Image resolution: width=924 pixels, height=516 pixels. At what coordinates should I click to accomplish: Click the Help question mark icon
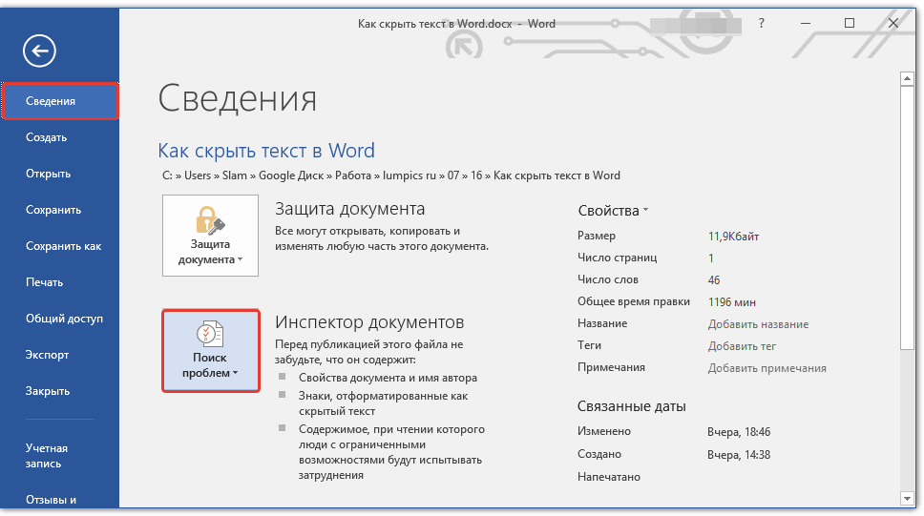pos(761,23)
